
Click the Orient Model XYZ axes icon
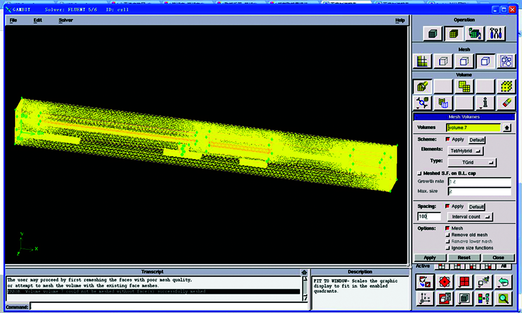pos(425,299)
